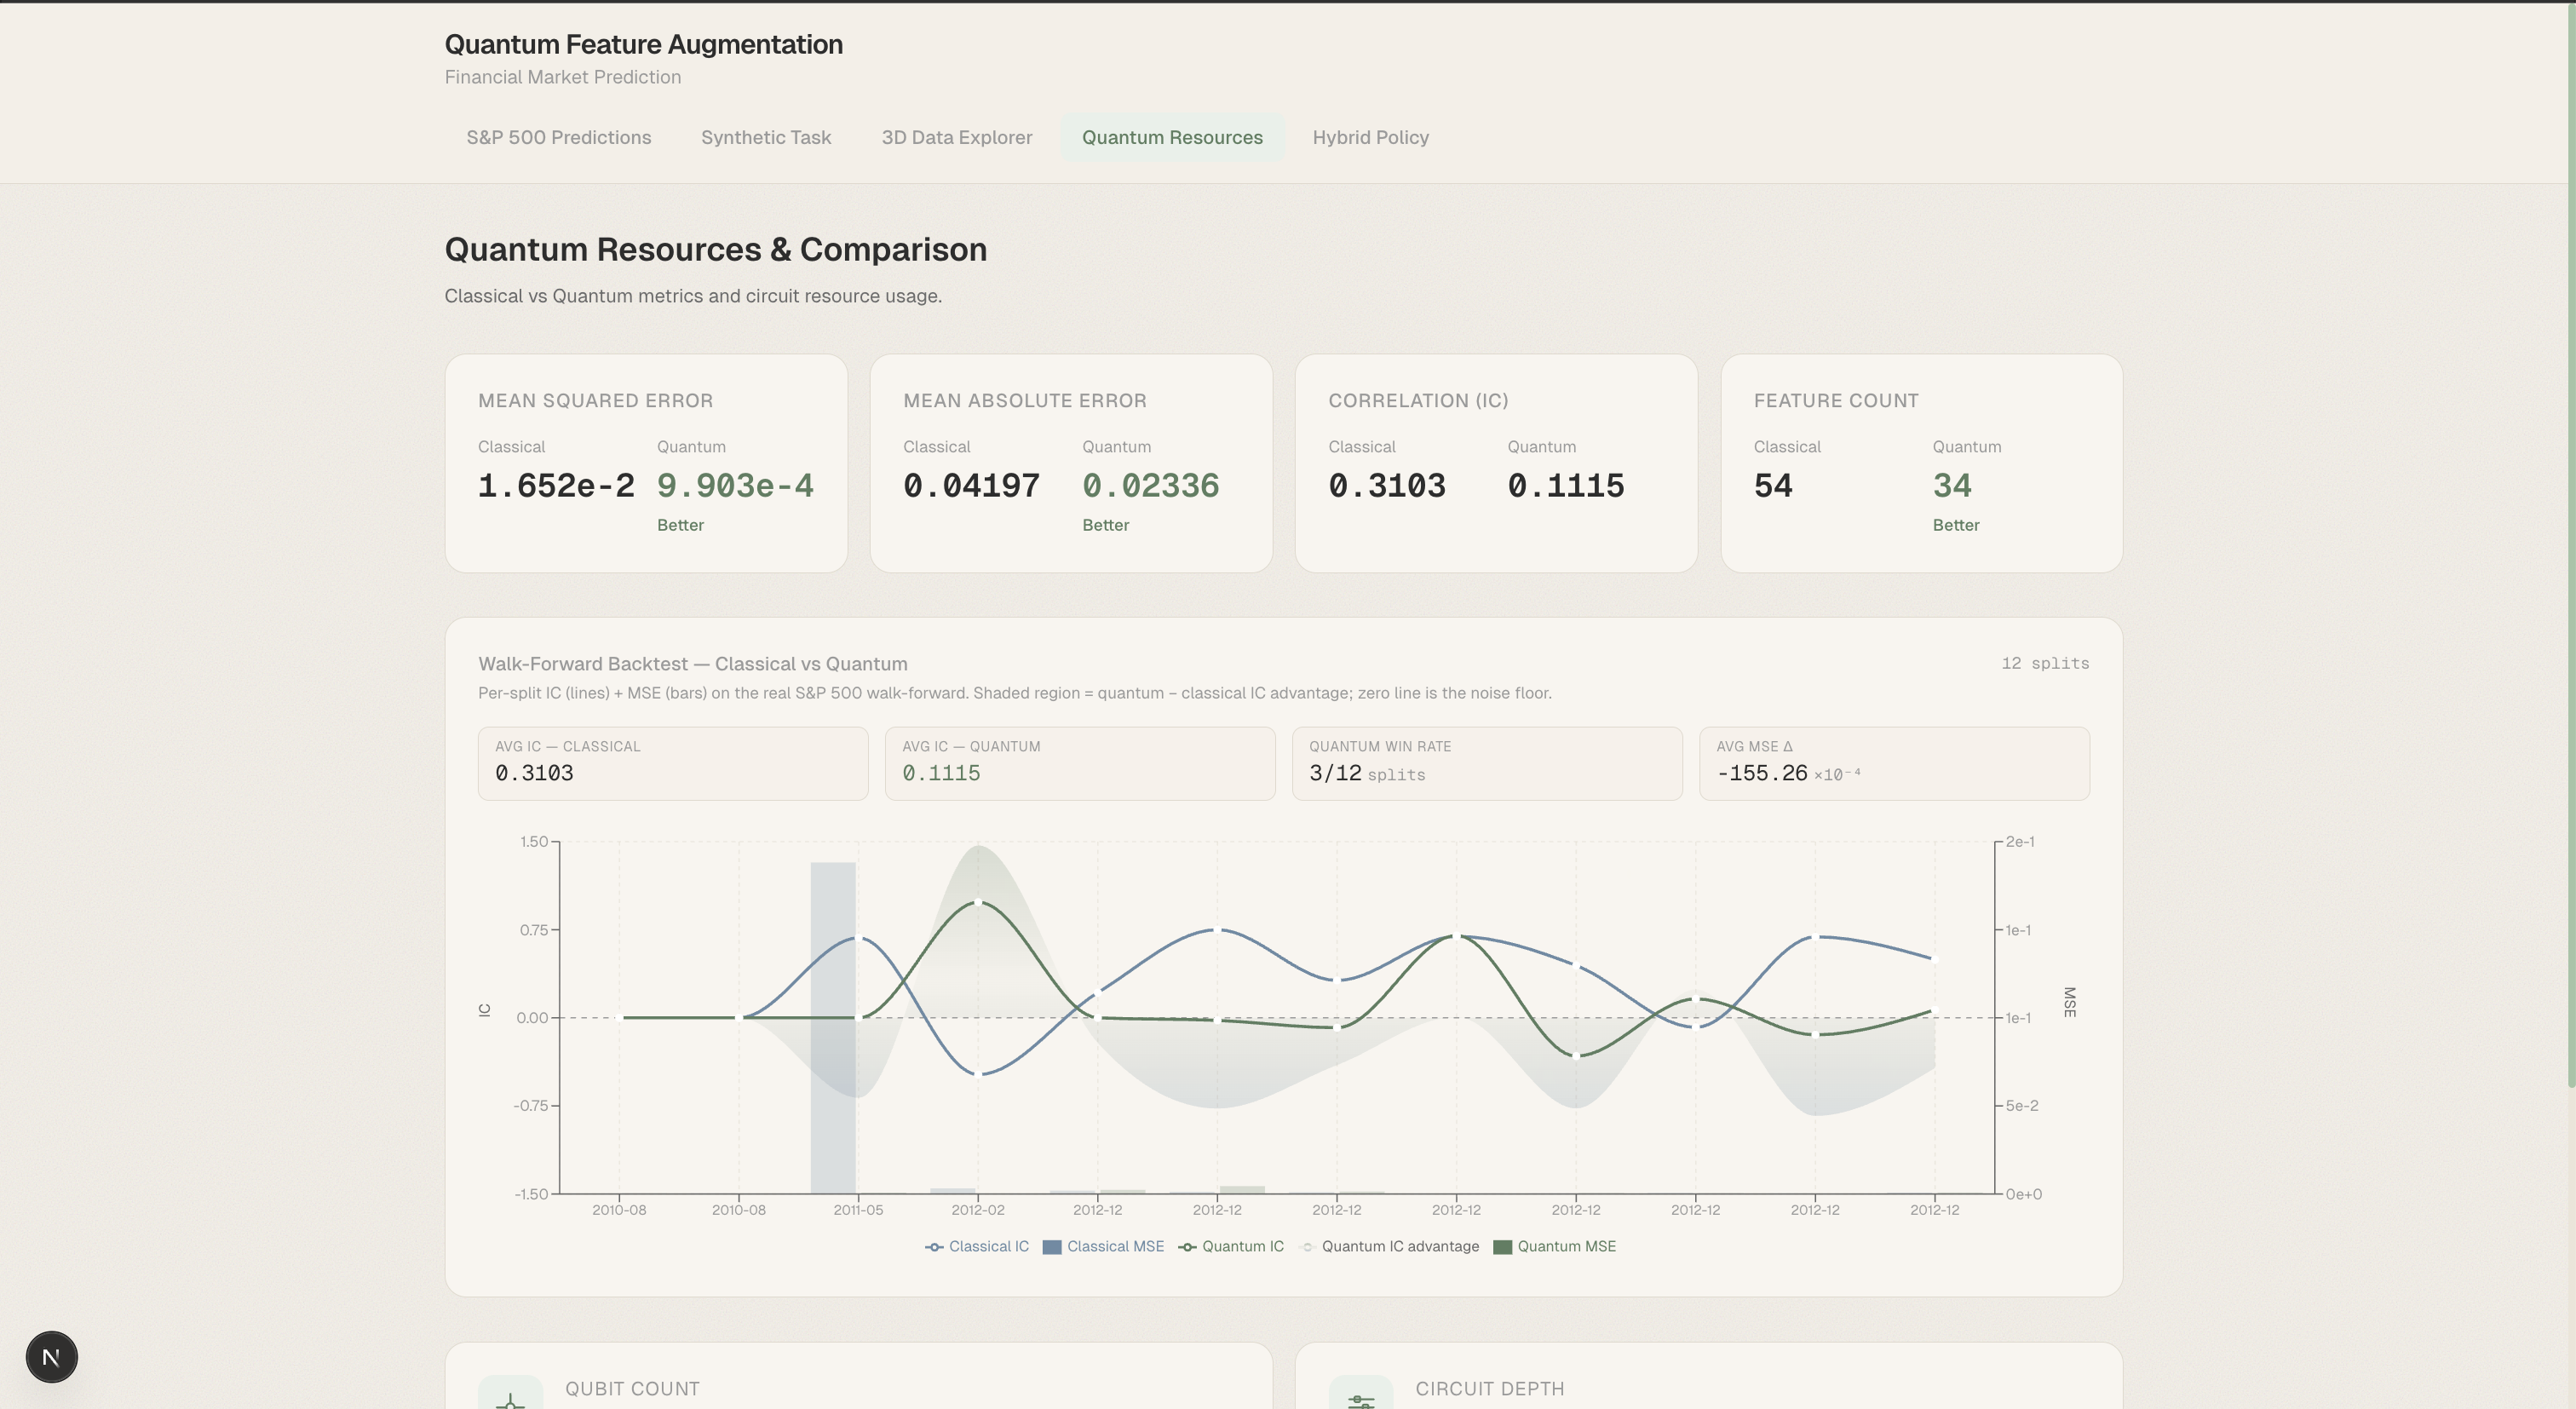This screenshot has height=1409, width=2576.
Task: Hide the Quantum IC line via legend
Action: [x=1231, y=1247]
